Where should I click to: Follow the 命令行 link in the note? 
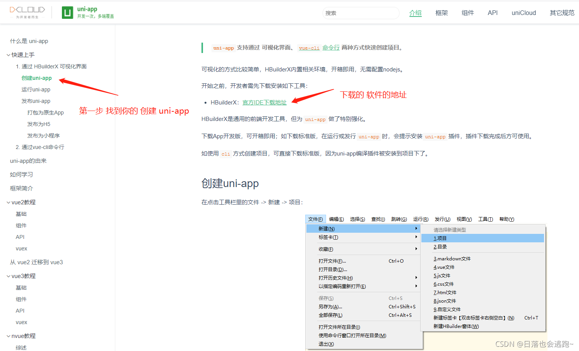331,48
